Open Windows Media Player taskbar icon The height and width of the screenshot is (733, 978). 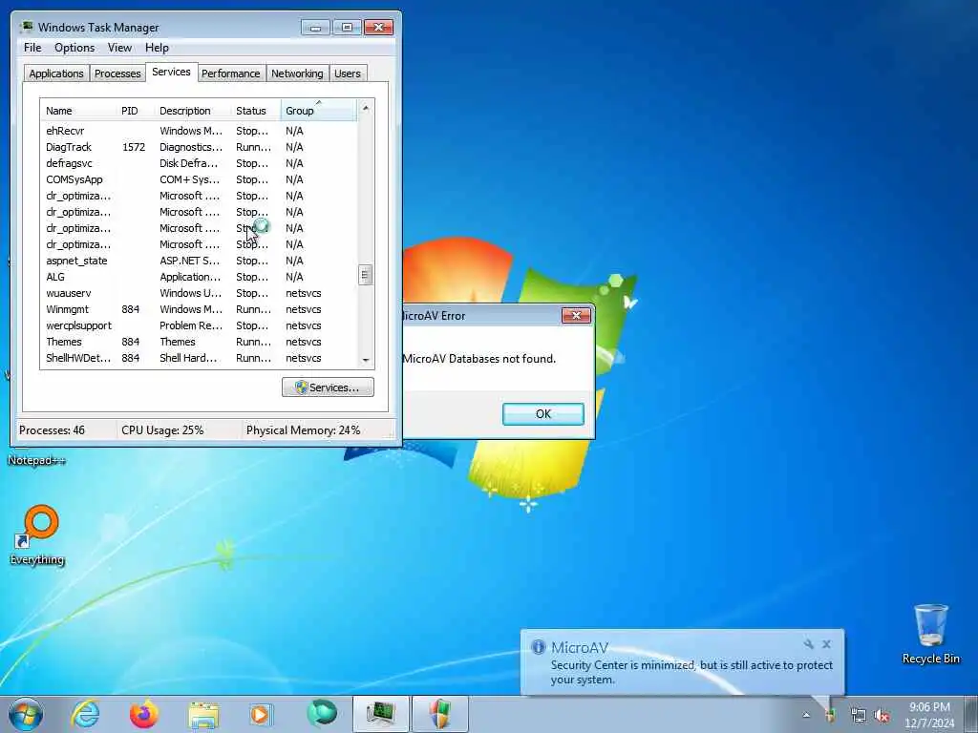coord(261,715)
